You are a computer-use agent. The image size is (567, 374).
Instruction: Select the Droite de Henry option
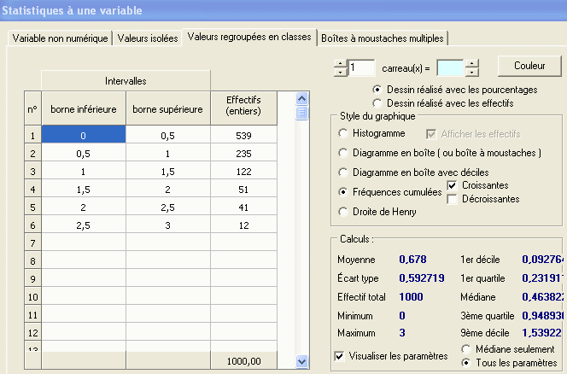click(x=344, y=211)
